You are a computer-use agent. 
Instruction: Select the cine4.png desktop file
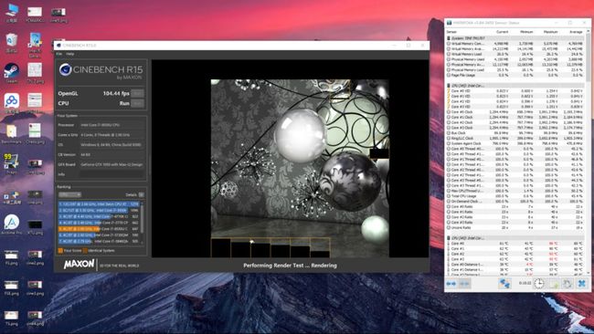(x=35, y=318)
